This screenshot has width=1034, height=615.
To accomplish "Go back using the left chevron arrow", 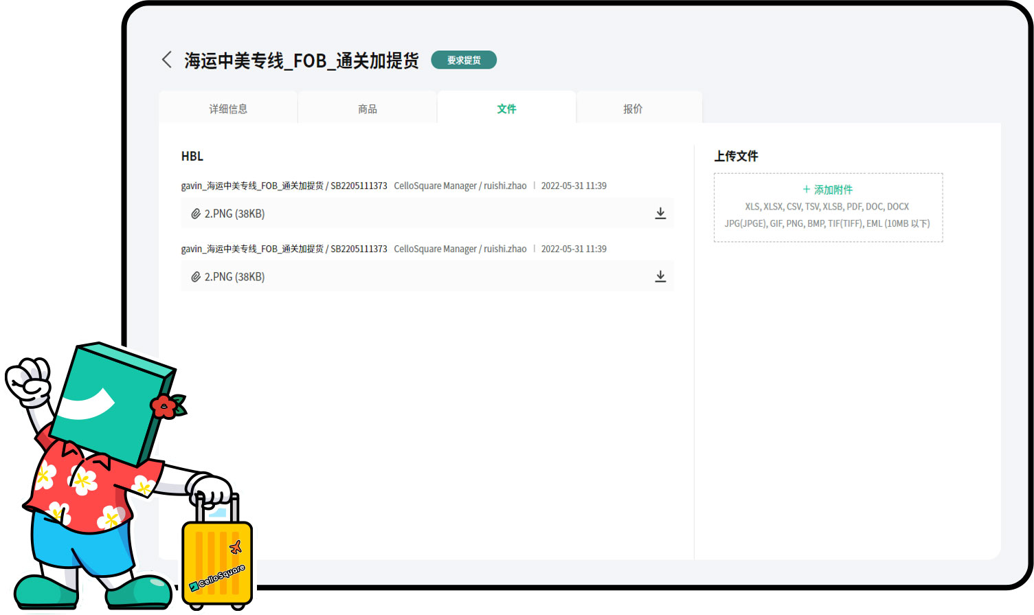I will coord(166,60).
